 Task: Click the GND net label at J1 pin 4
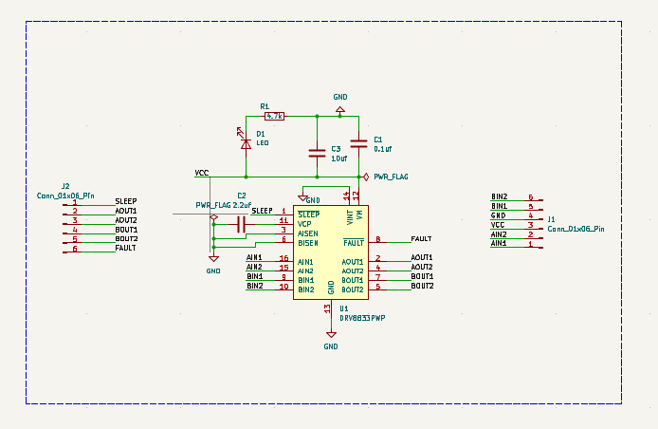499,215
